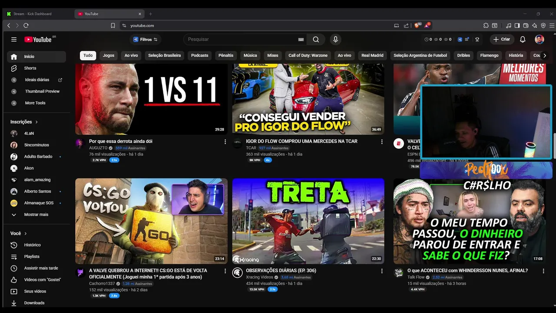This screenshot has height=313, width=556.
Task: Open the Xracing Videos channel avatar
Action: tap(237, 273)
